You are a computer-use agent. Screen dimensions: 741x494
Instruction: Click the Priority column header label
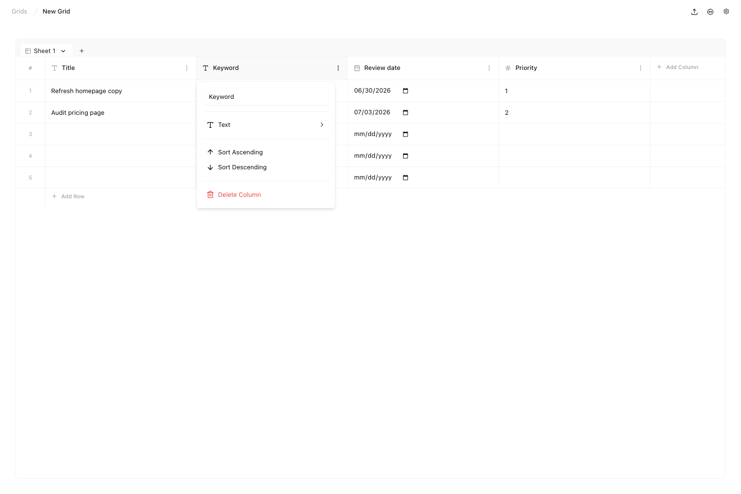tap(526, 68)
